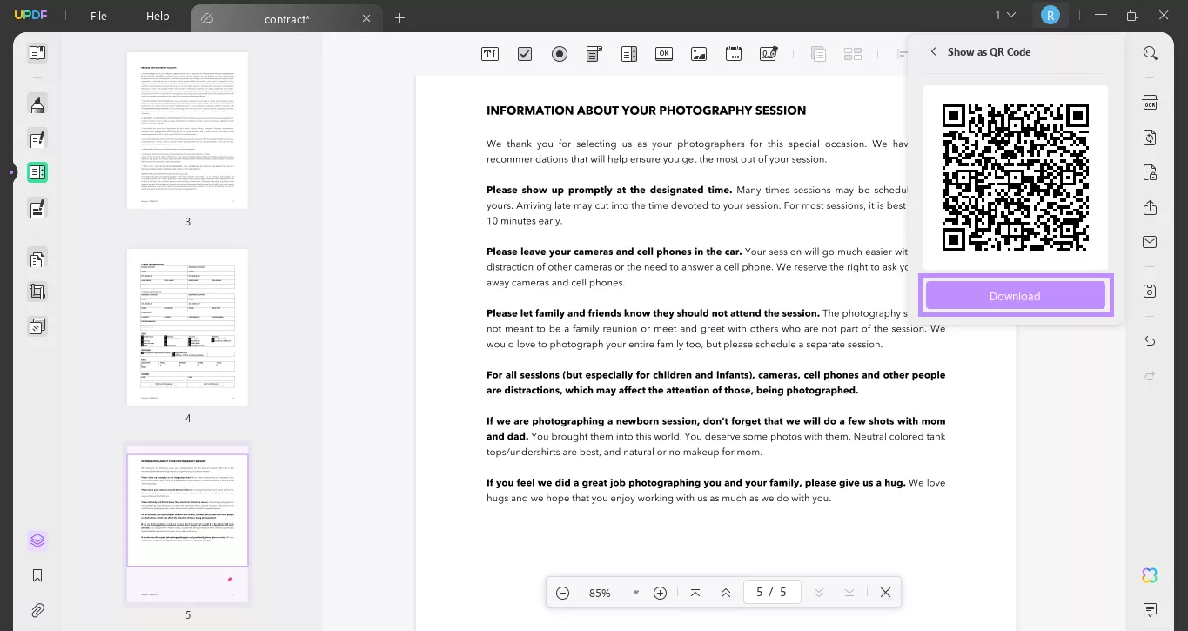Screen dimensions: 1188x631
Task: Download the QR code
Action: click(1015, 296)
